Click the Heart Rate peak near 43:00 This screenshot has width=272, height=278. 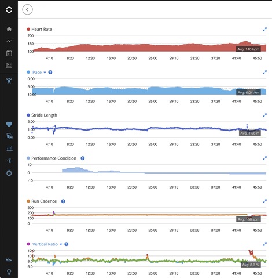pyautogui.click(x=245, y=41)
